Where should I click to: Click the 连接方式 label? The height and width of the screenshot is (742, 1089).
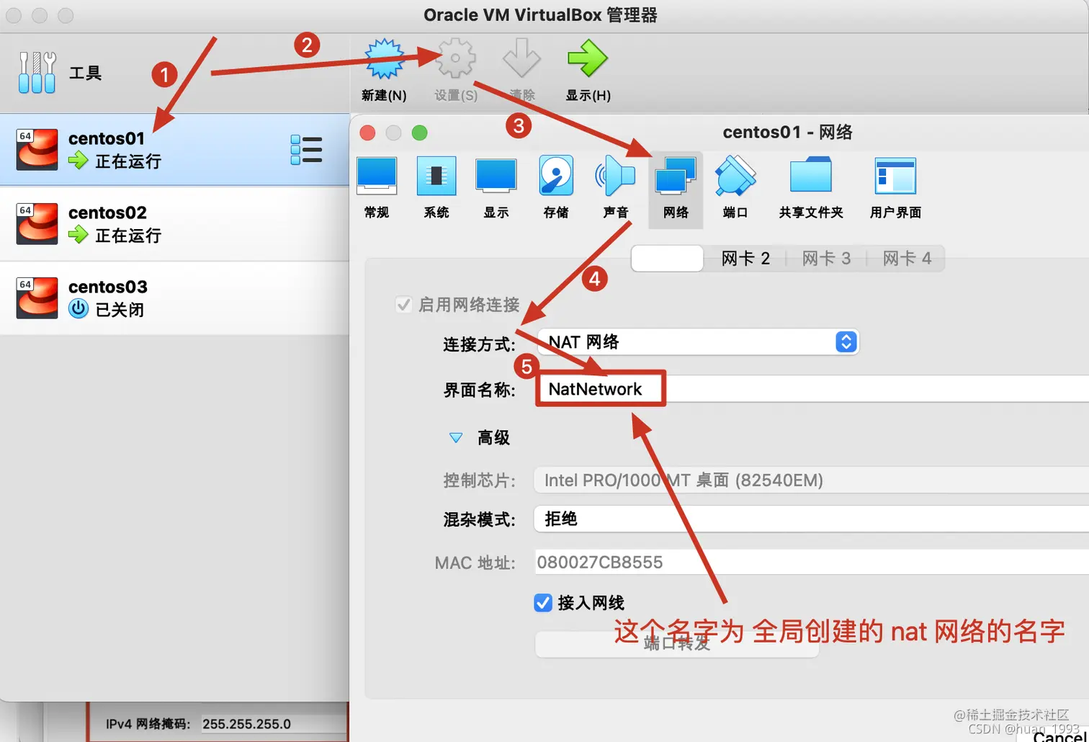click(x=479, y=344)
